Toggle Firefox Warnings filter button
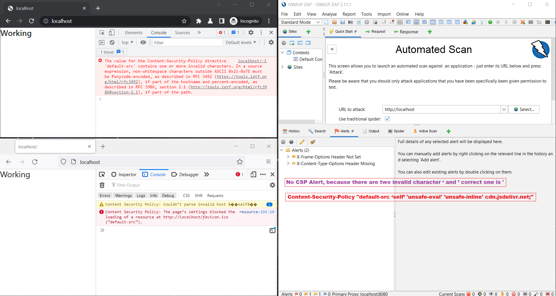The image size is (556, 296). click(x=123, y=195)
